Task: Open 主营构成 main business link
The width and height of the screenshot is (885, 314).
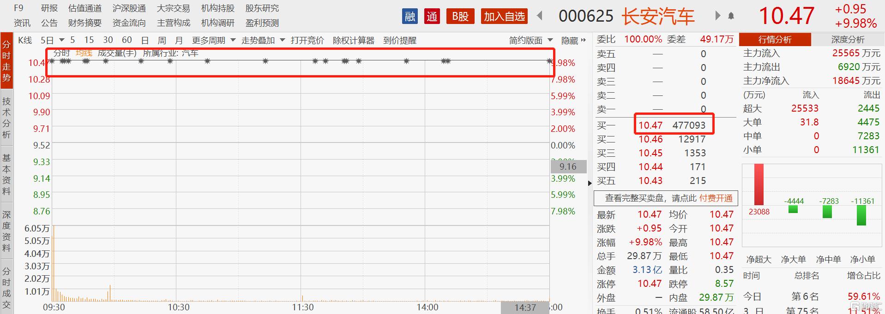Action: (x=174, y=23)
